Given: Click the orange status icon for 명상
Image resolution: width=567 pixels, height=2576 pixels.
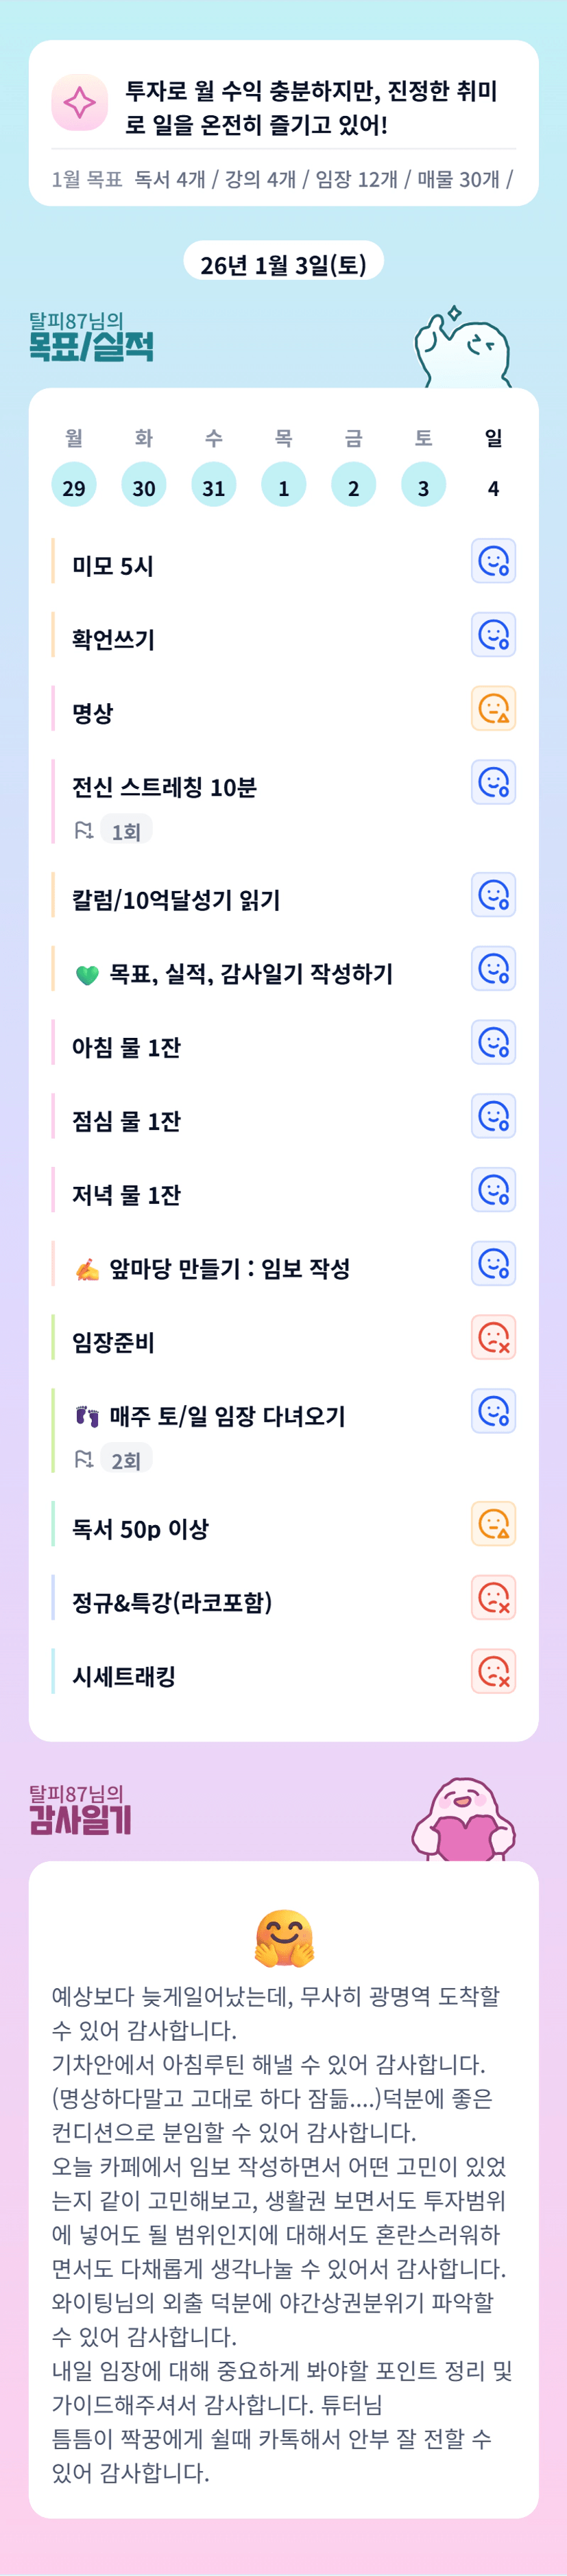Looking at the screenshot, I should point(493,708).
